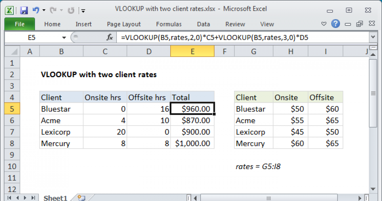382x201 pixels.
Task: Open Excel Help with the question mark icon
Action: [x=336, y=24]
